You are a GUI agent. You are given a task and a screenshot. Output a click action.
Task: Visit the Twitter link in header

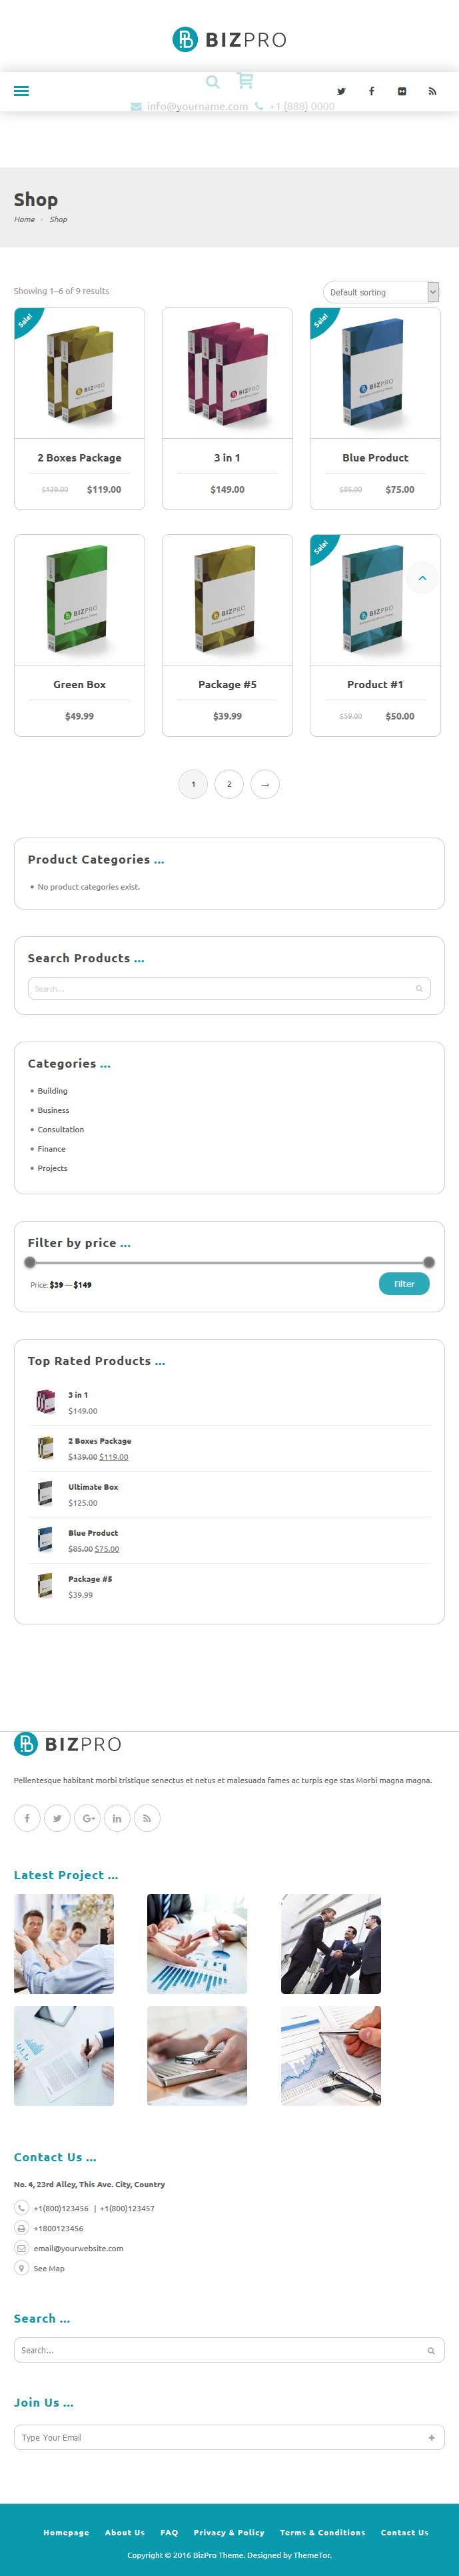pos(341,91)
